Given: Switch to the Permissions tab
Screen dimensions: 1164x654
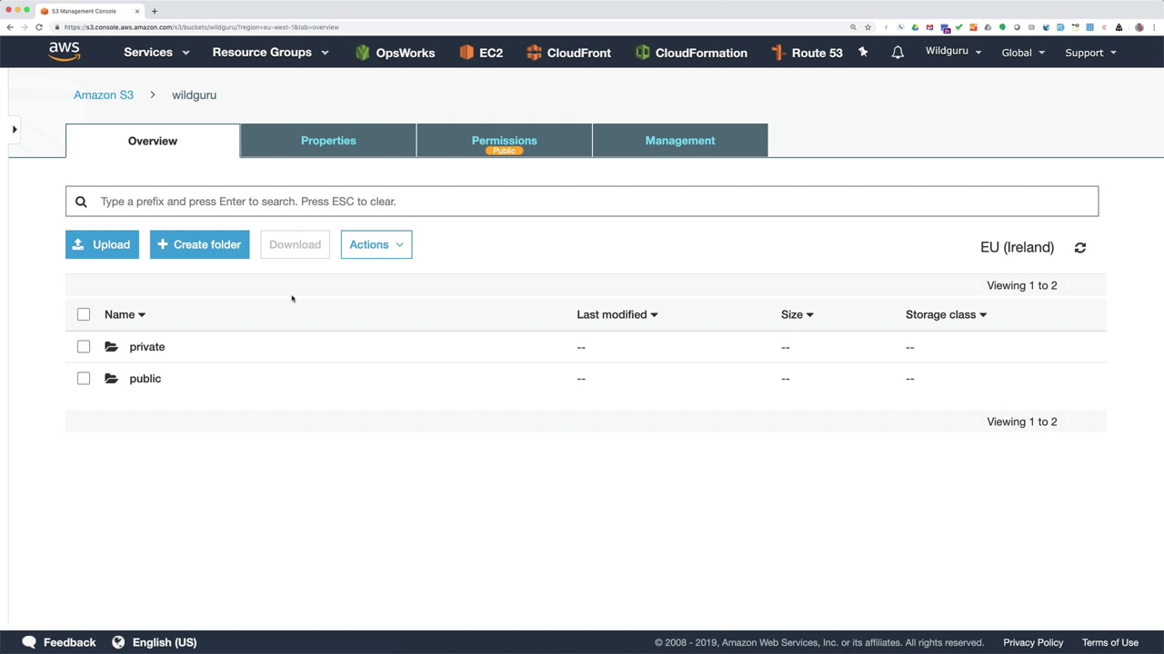Looking at the screenshot, I should point(504,141).
